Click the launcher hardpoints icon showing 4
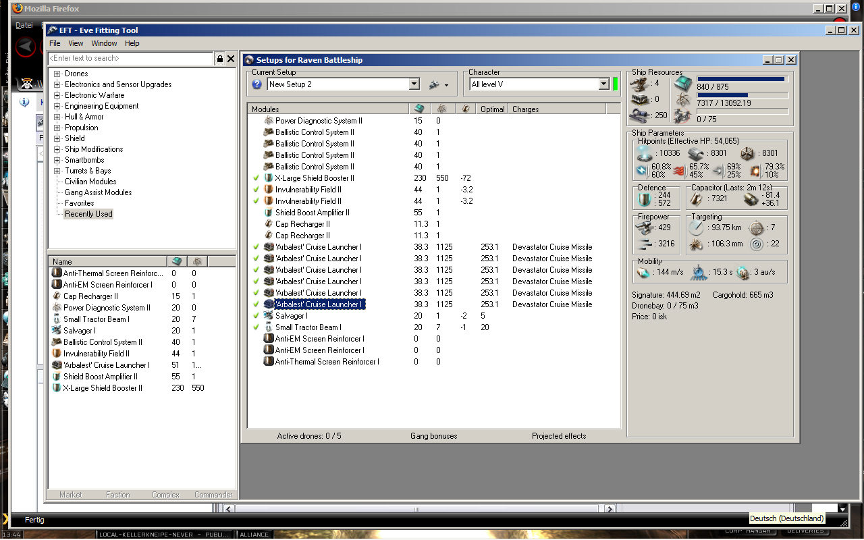 (x=639, y=83)
